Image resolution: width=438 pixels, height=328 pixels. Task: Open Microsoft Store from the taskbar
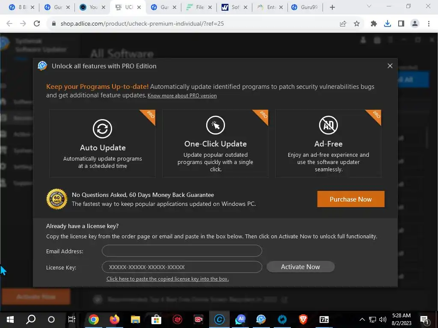(x=156, y=319)
